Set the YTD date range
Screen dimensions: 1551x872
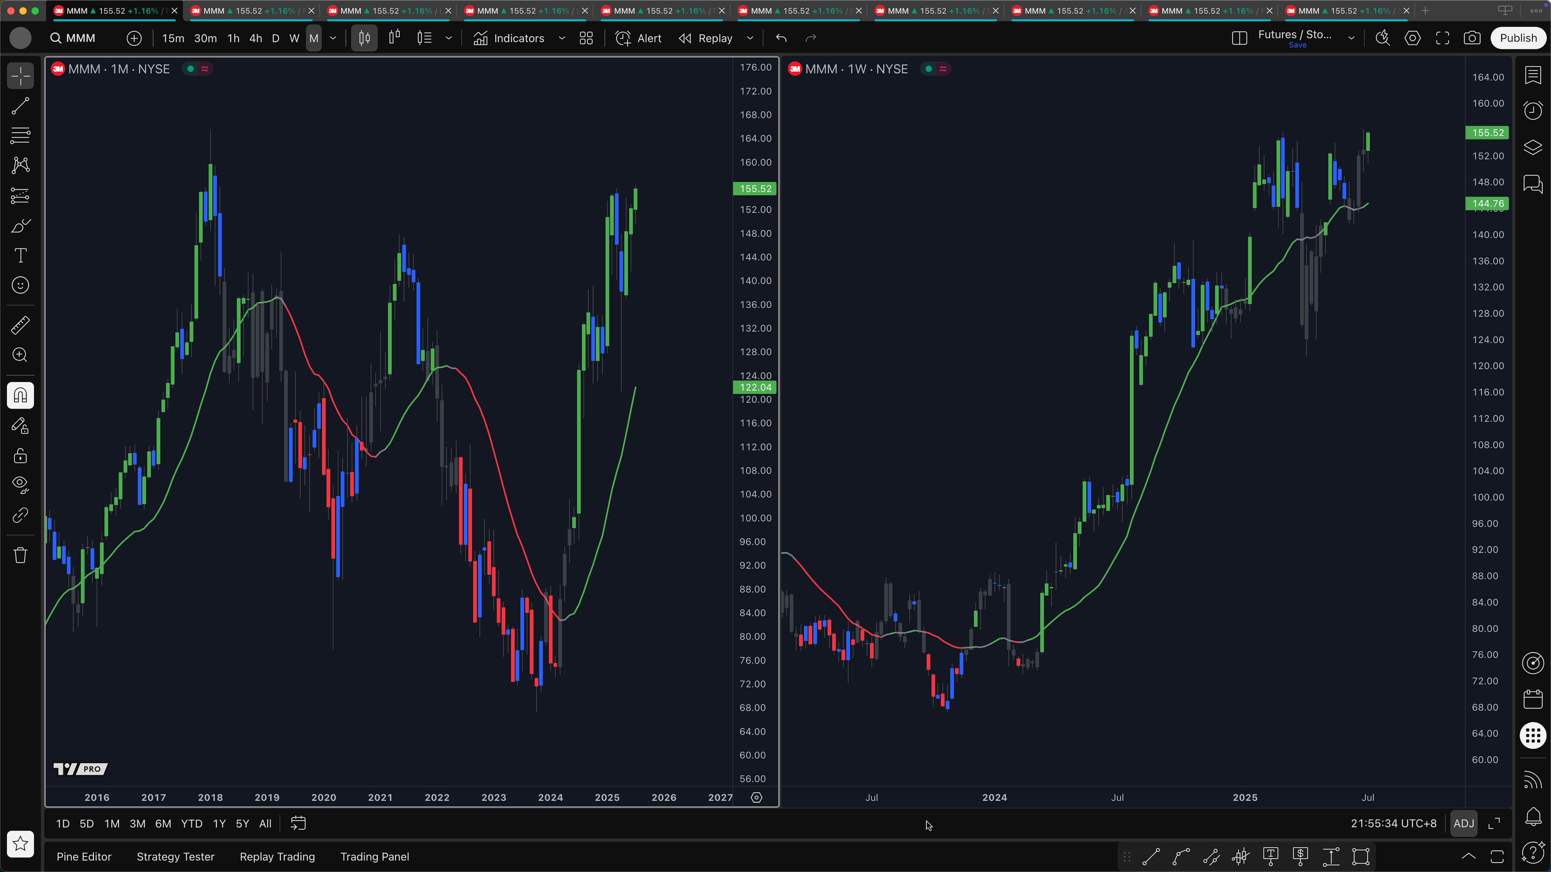click(191, 823)
